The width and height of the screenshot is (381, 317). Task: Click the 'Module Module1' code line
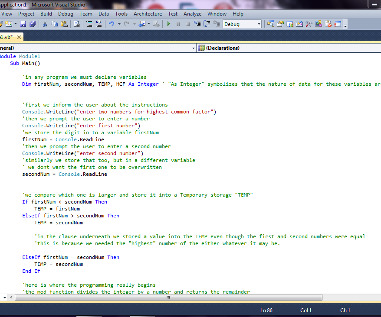tap(20, 56)
